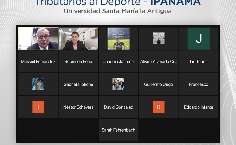Click the orange D avatar

pyautogui.click(x=159, y=107)
